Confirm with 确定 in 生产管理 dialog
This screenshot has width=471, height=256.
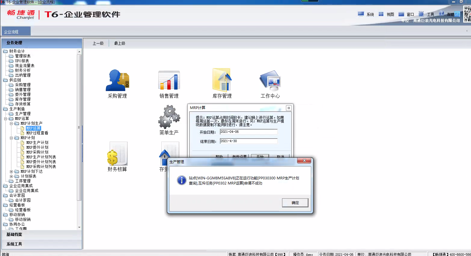pos(295,203)
